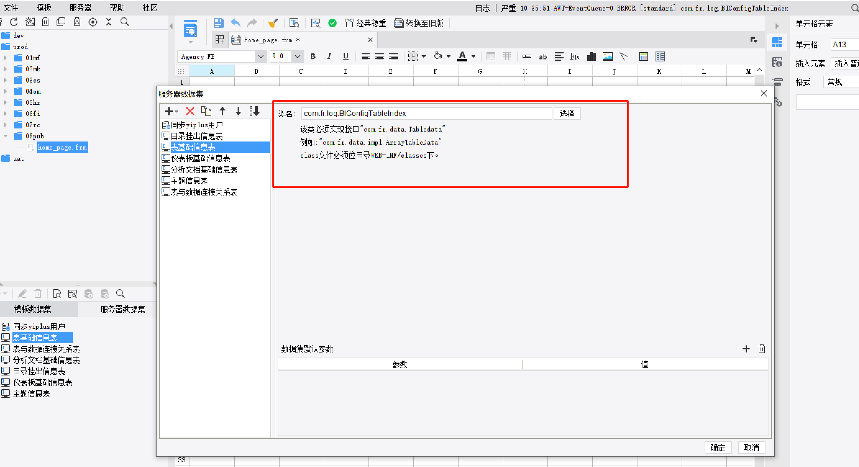Open the 社区 menu
Image resolution: width=859 pixels, height=467 pixels.
pos(150,7)
